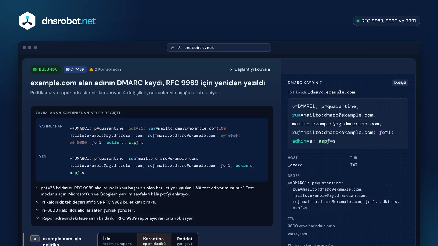Click the highlighted DMARC record code box
This screenshot has width=438, height=246.
(x=348, y=124)
